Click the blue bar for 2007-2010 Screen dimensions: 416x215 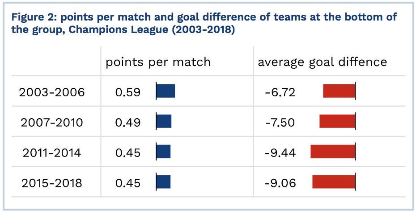click(x=164, y=121)
